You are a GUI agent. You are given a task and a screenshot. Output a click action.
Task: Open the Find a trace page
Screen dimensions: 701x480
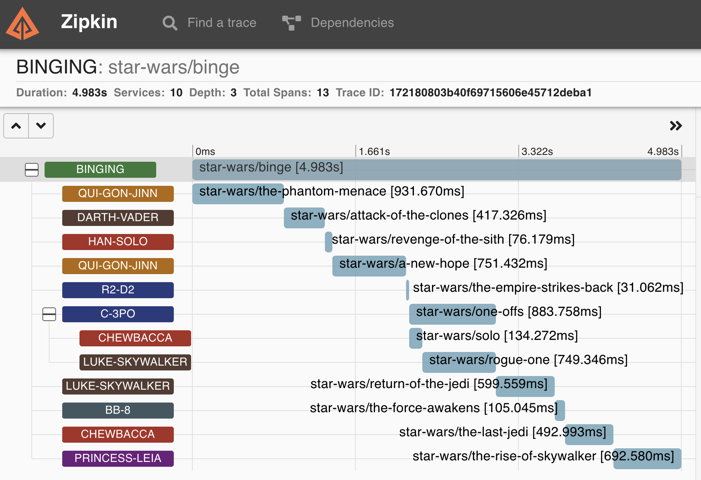[222, 23]
